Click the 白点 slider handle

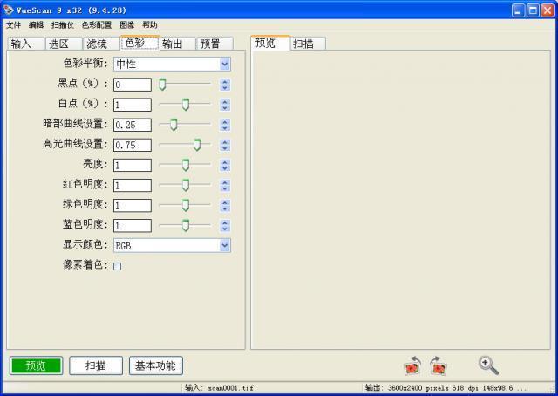(186, 105)
